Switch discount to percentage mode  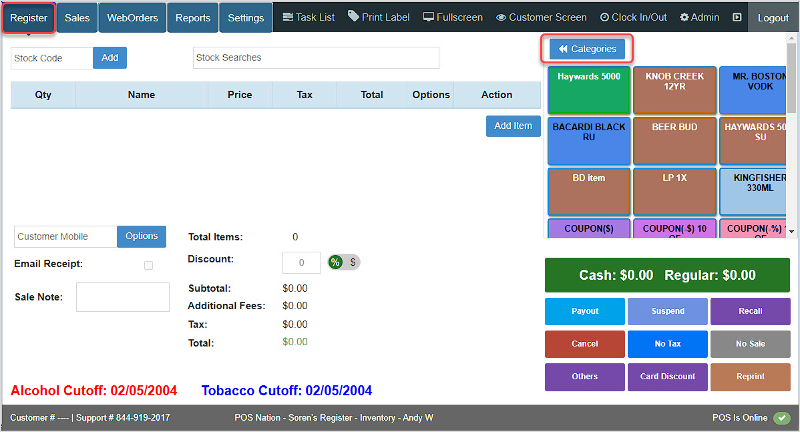335,262
